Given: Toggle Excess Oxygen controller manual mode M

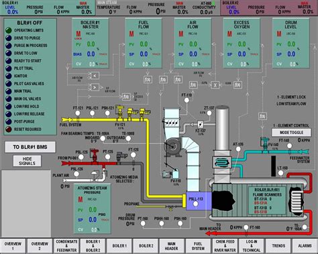Looking at the screenshot, I should [x=229, y=34].
